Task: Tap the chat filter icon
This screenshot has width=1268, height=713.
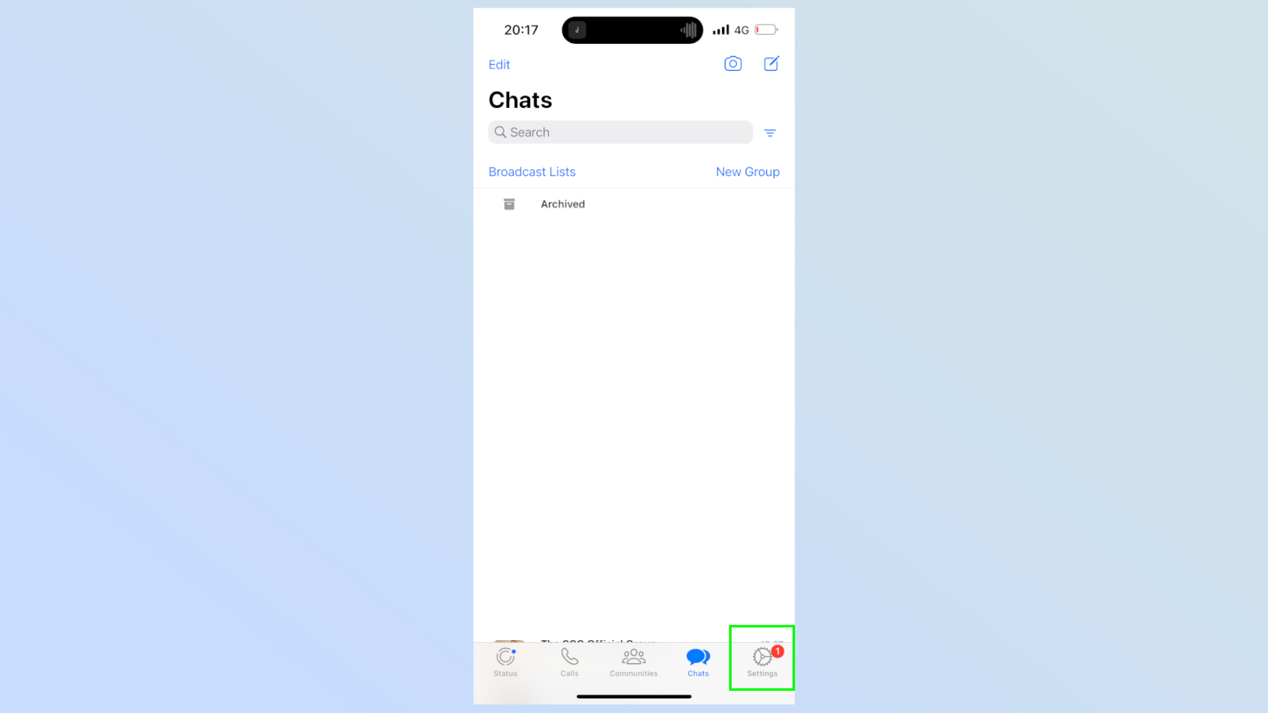Action: point(770,133)
